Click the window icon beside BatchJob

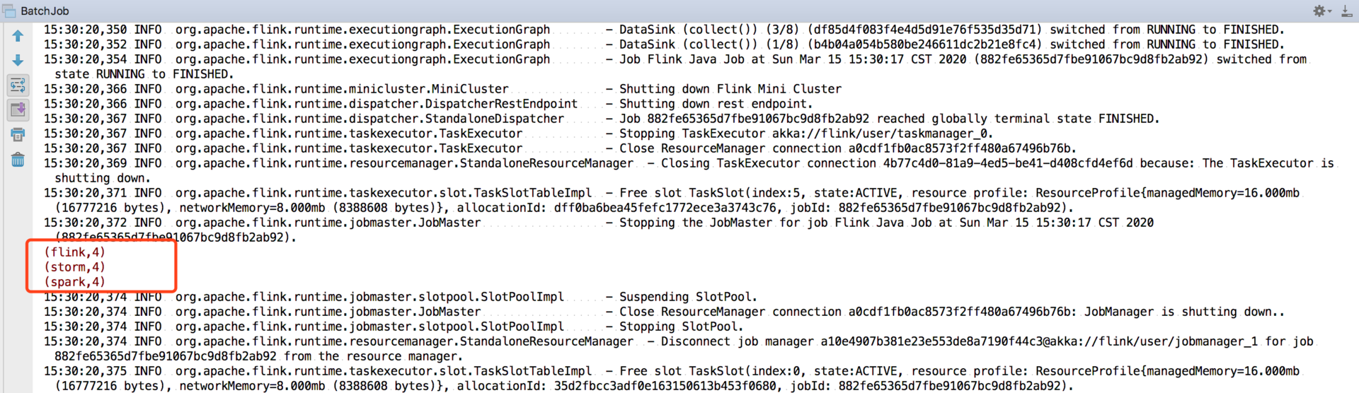click(10, 11)
